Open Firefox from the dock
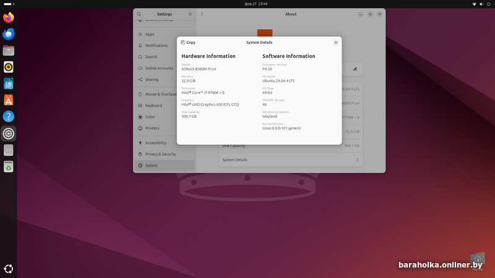This screenshot has width=495, height=278. [9, 17]
